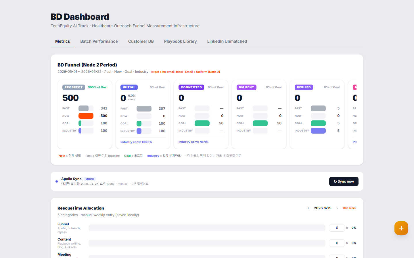The image size is (414, 258).
Task: Click the DM Sent GOAL green bar
Action: coord(260,123)
